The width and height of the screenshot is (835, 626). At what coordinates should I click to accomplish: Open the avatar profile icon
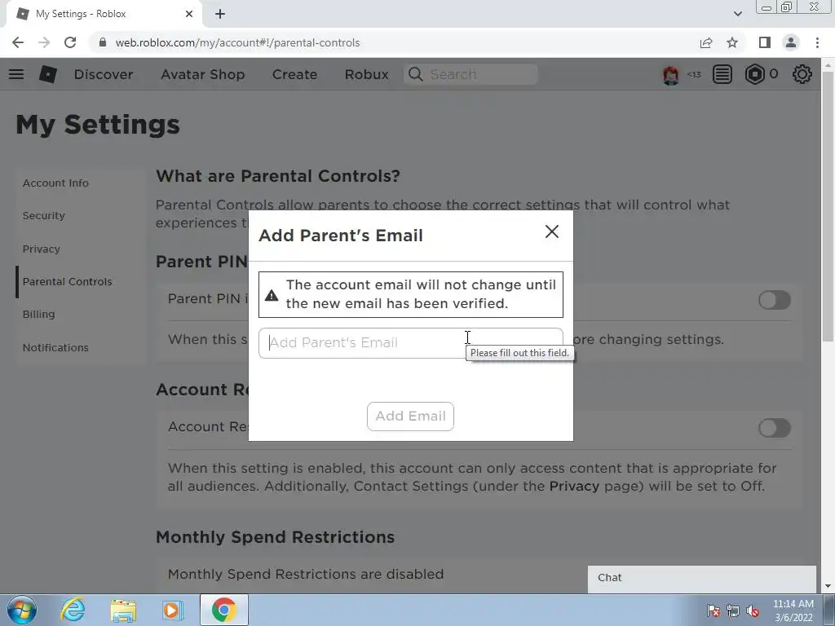click(x=670, y=74)
